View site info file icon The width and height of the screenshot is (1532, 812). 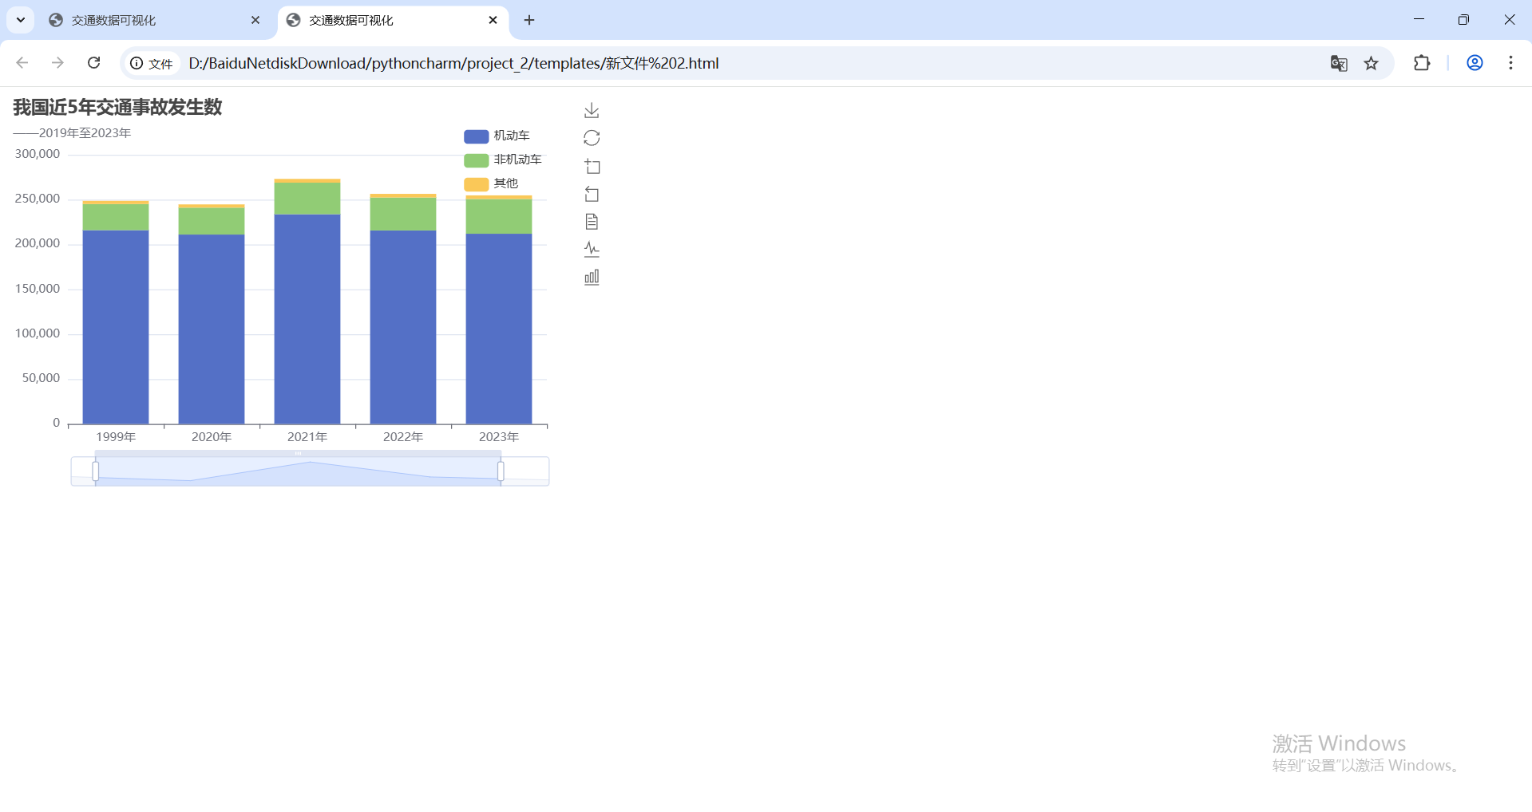click(x=152, y=63)
